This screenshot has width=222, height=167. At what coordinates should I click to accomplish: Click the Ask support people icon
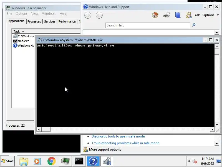click(x=189, y=15)
